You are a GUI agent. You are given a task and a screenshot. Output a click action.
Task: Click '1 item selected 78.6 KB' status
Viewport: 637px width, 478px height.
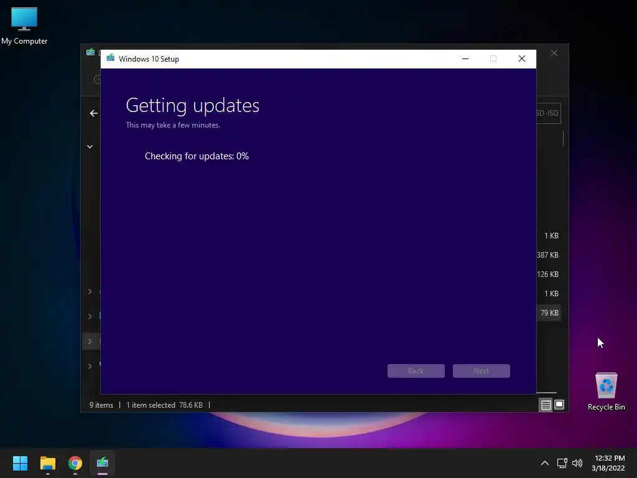[x=164, y=405]
